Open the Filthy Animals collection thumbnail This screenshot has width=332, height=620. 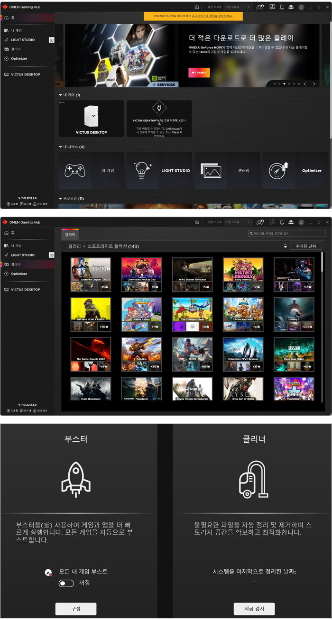(x=243, y=274)
